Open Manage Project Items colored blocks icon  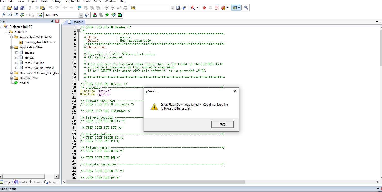pos(95,15)
